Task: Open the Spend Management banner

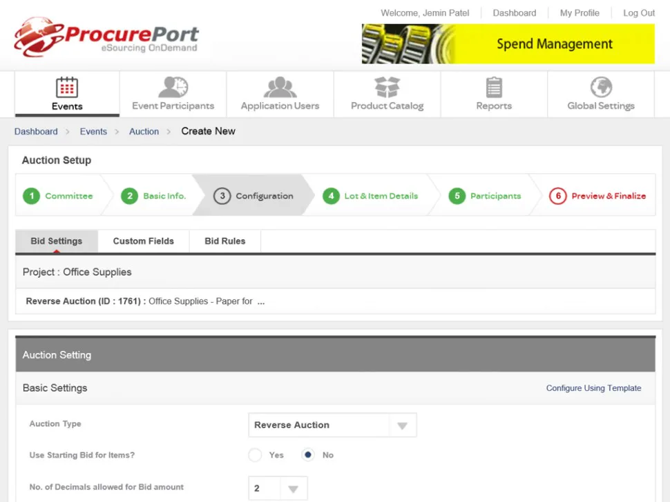Action: click(x=508, y=43)
